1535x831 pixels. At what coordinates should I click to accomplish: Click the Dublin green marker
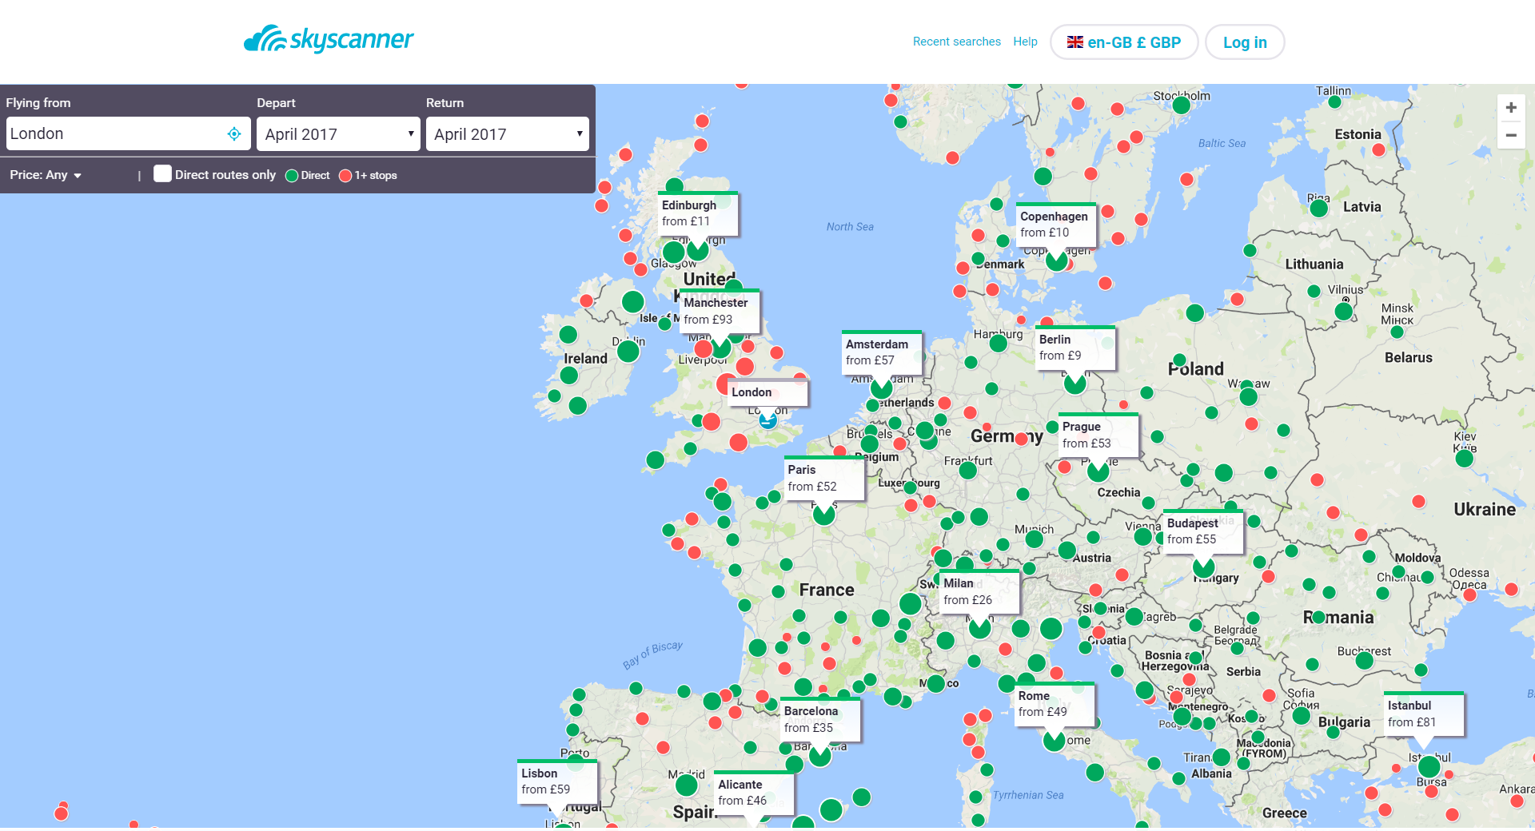click(628, 351)
